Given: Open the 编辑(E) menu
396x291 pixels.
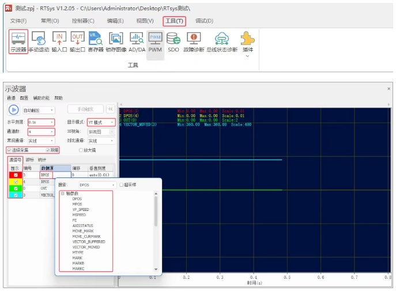Looking at the screenshot, I should point(115,21).
